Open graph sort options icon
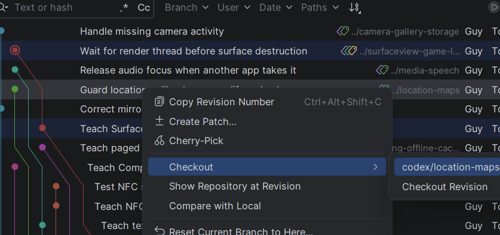Image resolution: width=500 pixels, height=235 pixels. (x=355, y=8)
